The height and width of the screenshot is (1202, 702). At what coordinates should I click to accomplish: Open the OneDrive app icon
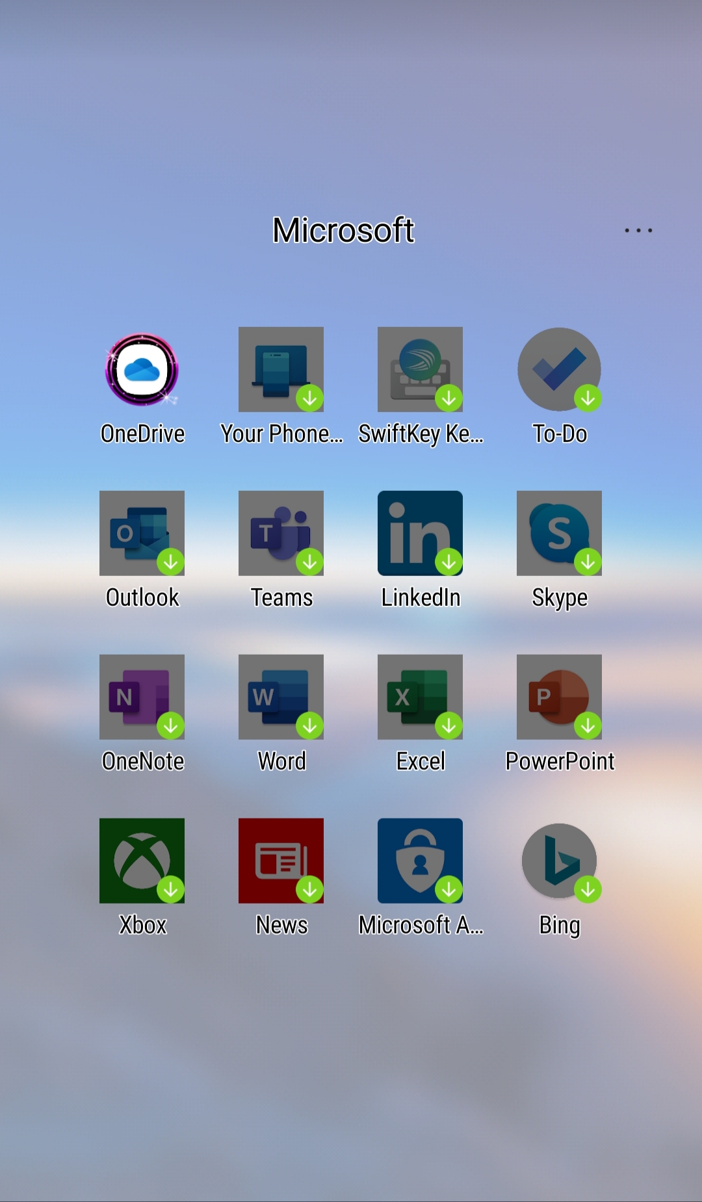(142, 369)
